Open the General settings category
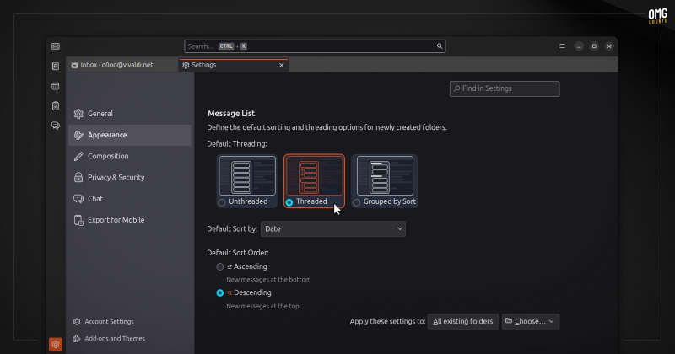 [100, 114]
